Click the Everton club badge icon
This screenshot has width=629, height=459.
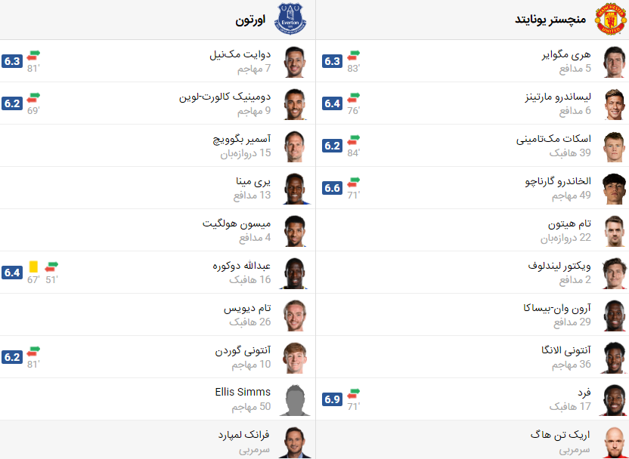coord(291,17)
